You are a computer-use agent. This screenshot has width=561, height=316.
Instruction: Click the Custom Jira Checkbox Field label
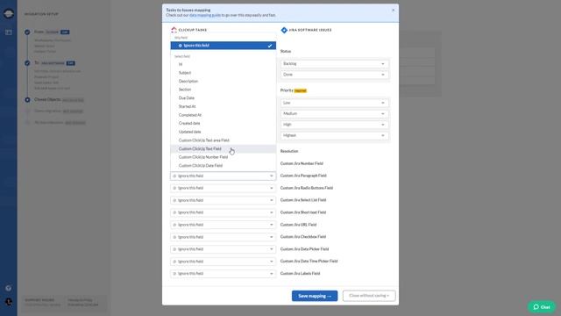click(303, 237)
